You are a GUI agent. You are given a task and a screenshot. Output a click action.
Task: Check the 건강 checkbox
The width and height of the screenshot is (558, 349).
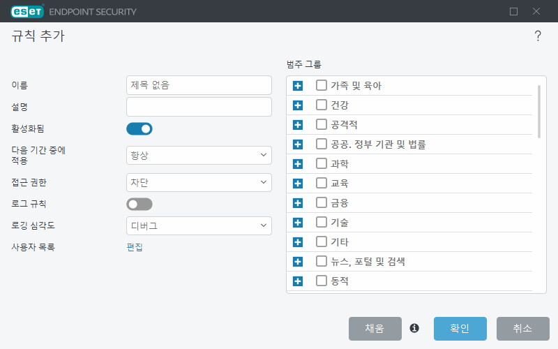[322, 105]
